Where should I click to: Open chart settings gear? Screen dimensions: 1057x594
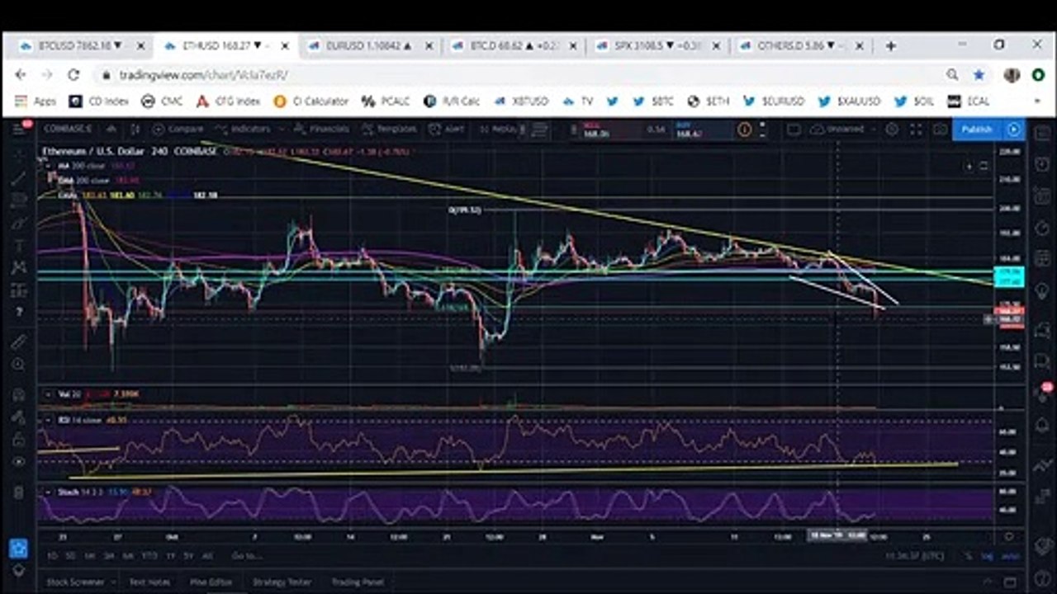pos(892,130)
